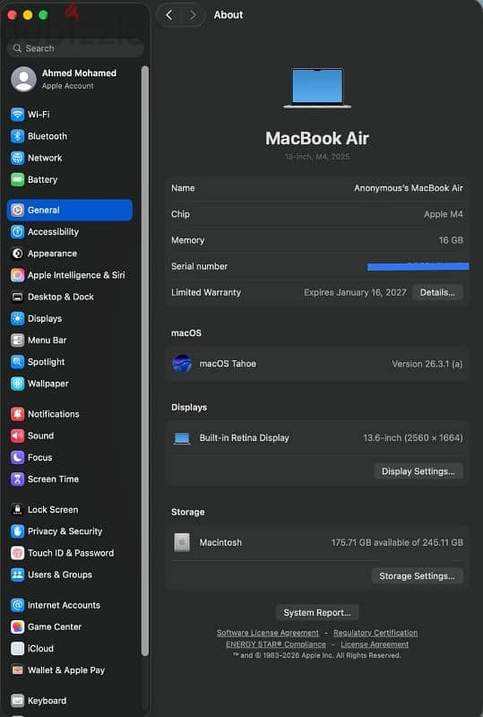Screen dimensions: 483x717
Task: Open Appearance icon in sidebar
Action: [17, 254]
